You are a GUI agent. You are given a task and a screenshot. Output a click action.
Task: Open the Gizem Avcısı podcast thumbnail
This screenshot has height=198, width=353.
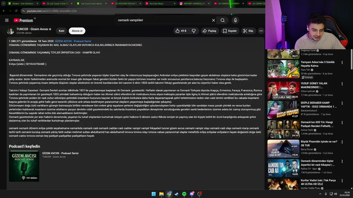coord(24,166)
